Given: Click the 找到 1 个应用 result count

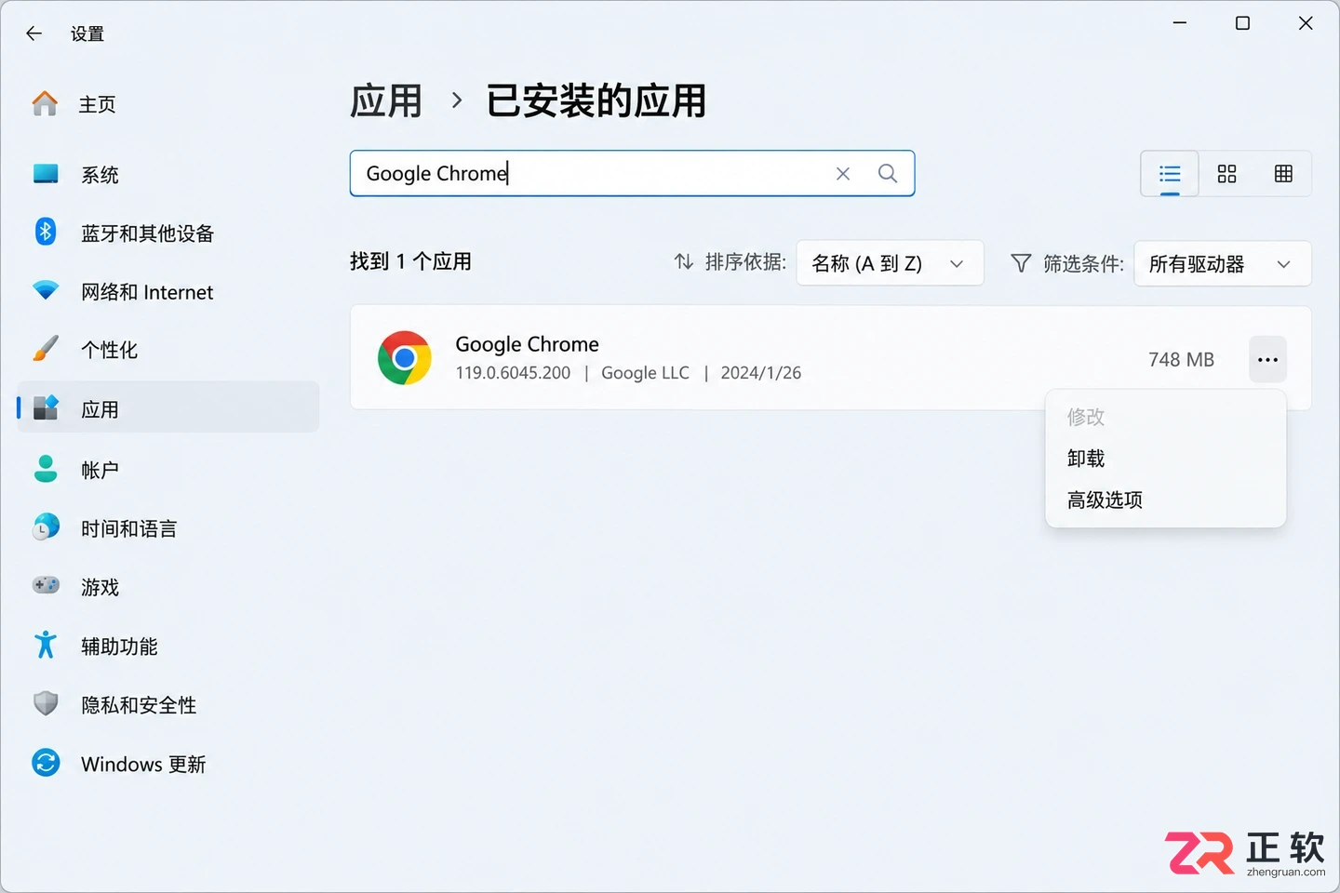Looking at the screenshot, I should click(x=410, y=261).
